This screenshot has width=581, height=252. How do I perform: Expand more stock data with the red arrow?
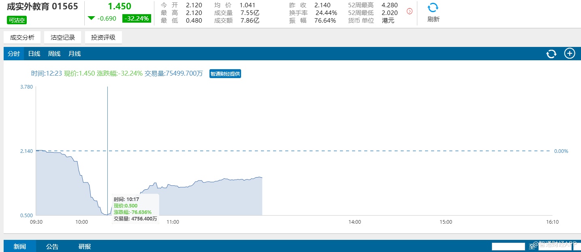(410, 11)
